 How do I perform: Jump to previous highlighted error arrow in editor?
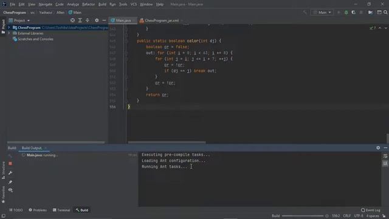pos(380,28)
